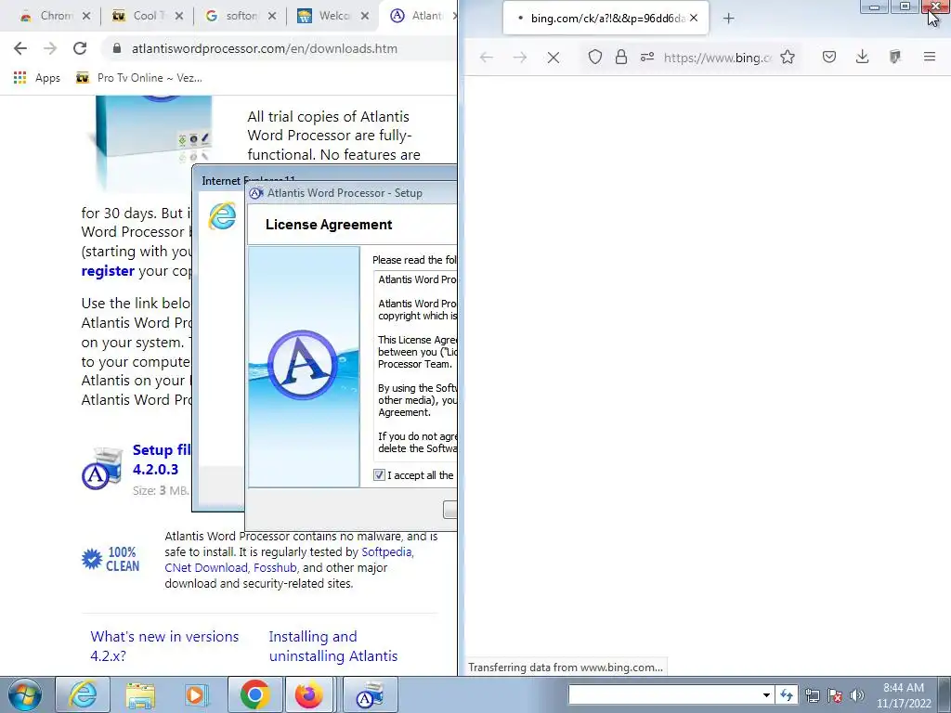Click the Firefox URL field
Screen dimensions: 951x713
click(x=718, y=58)
